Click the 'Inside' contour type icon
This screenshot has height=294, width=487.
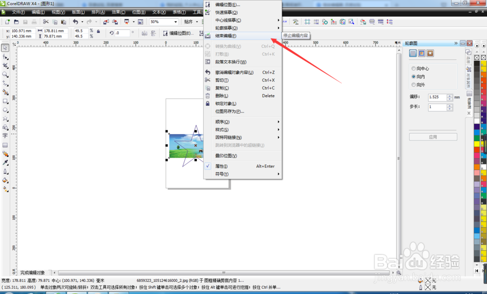(421, 54)
